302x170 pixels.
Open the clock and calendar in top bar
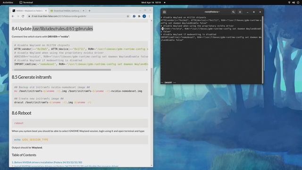click(x=151, y=2)
